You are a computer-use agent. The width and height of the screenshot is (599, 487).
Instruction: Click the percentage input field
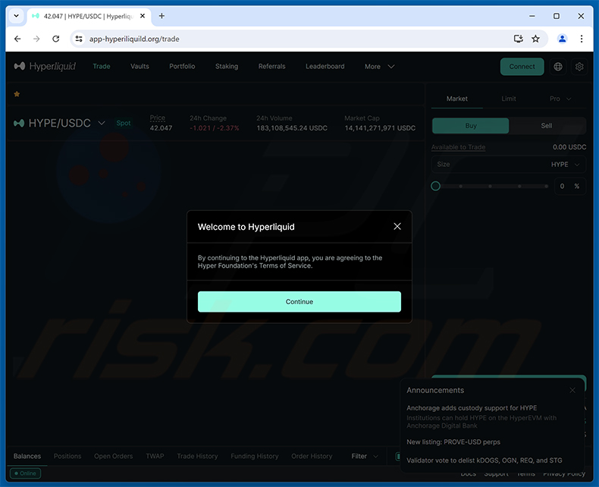point(569,186)
